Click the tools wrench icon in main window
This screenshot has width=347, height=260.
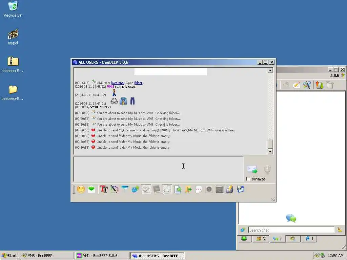(x=307, y=85)
